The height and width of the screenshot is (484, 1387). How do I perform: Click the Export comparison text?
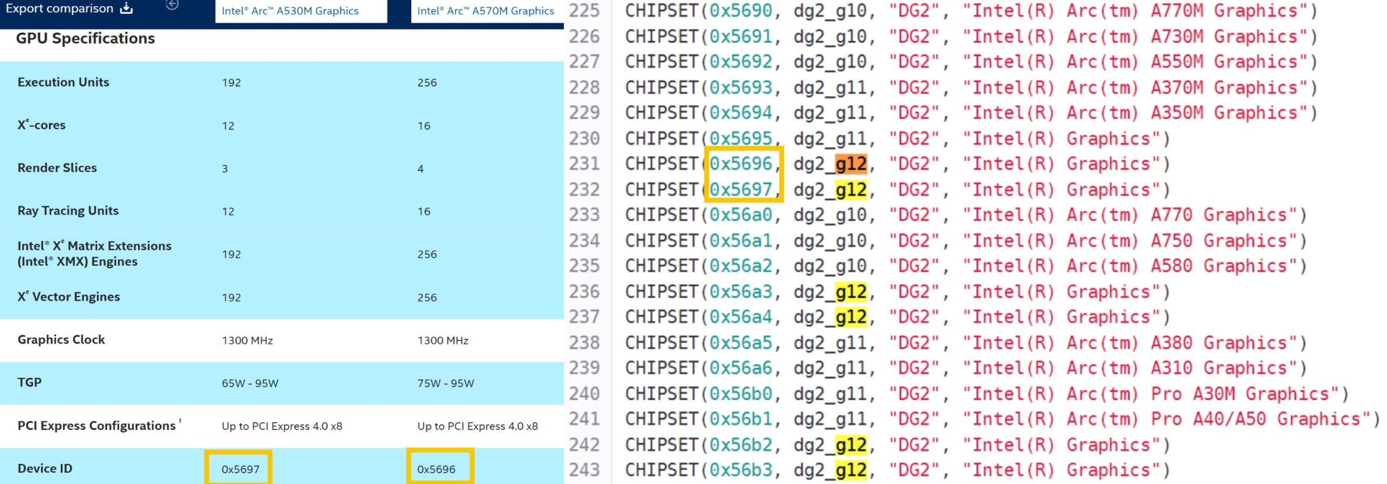[x=59, y=9]
